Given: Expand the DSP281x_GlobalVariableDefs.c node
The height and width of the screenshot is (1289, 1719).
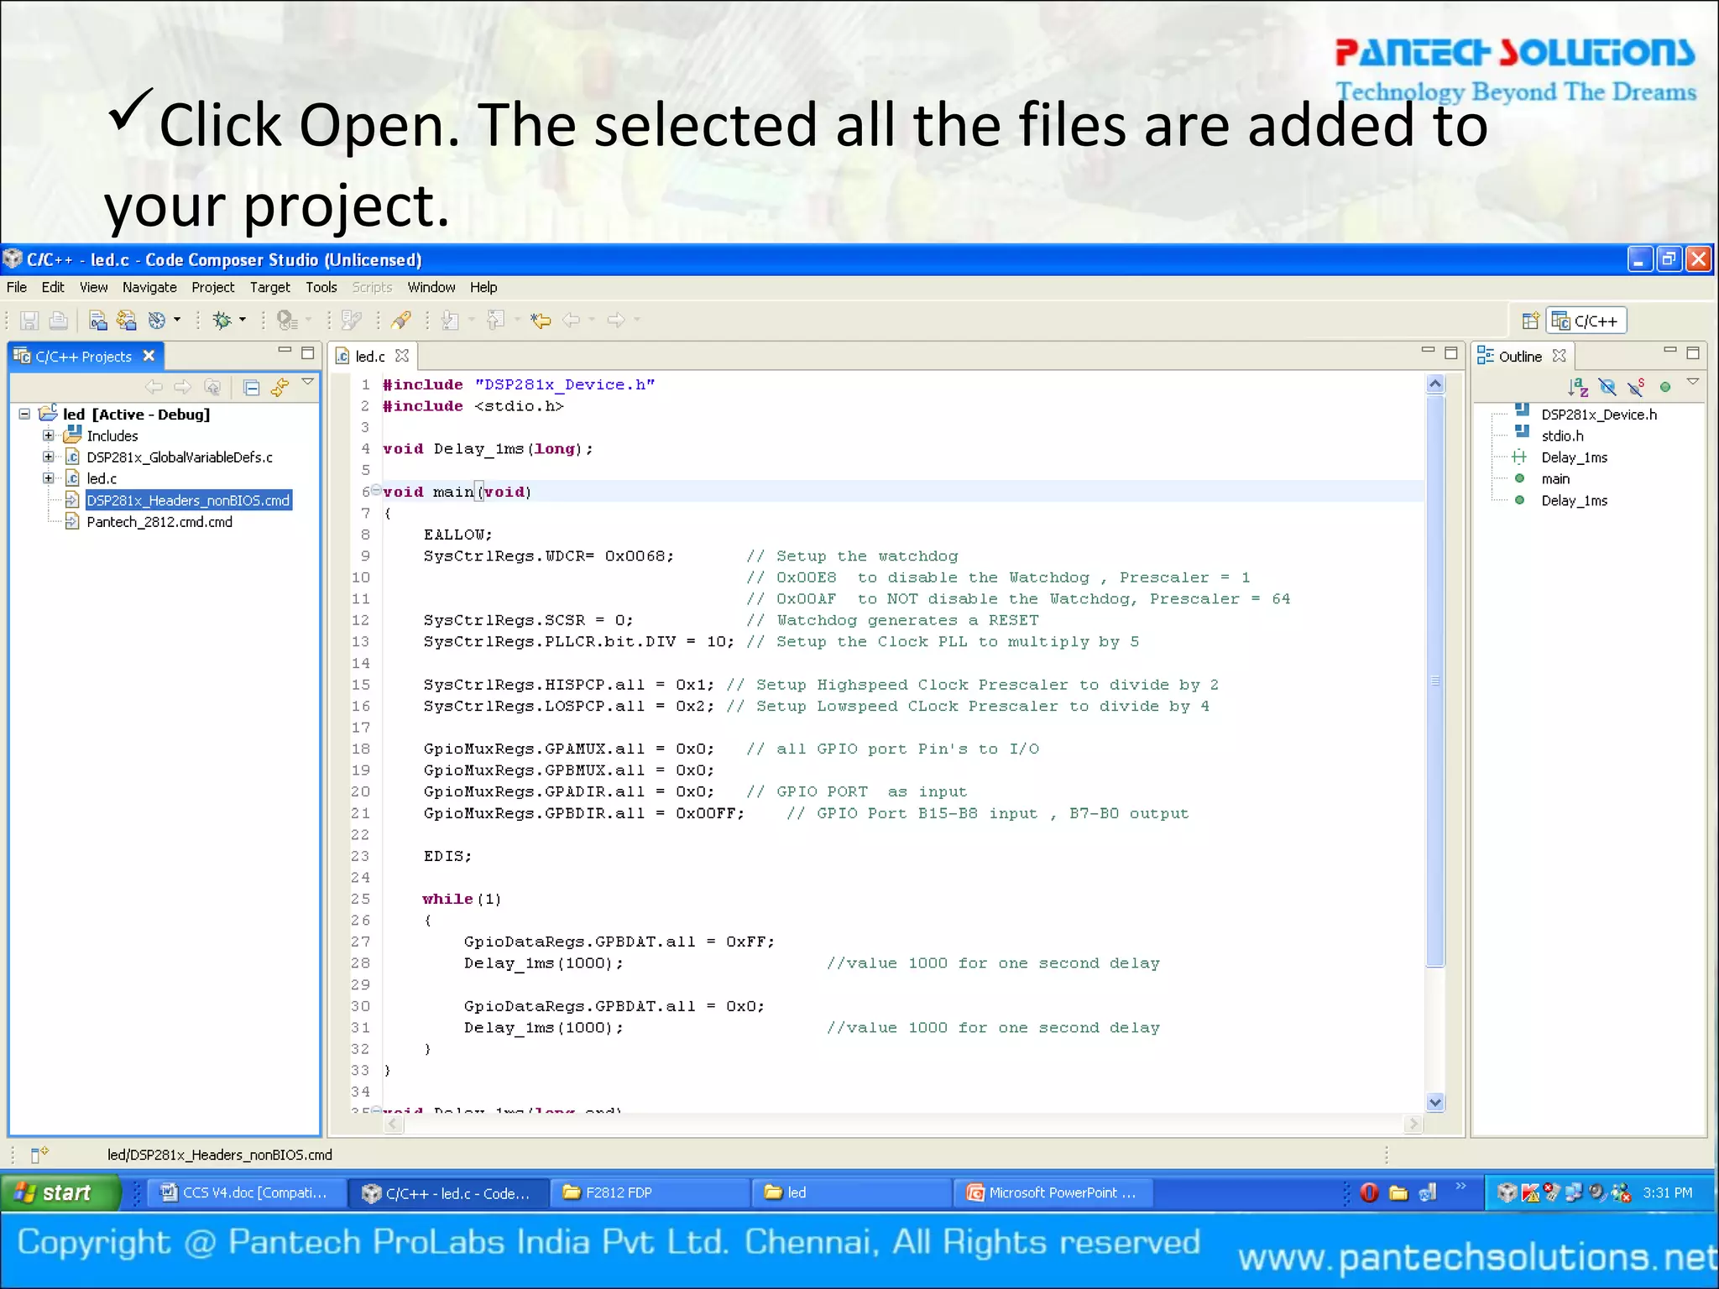Looking at the screenshot, I should (49, 457).
